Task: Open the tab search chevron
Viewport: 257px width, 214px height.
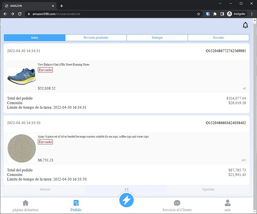Action: (220, 3)
